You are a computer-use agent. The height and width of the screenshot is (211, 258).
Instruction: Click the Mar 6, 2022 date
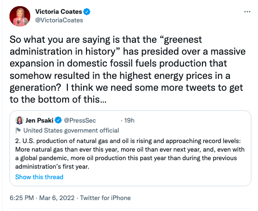tap(57, 198)
